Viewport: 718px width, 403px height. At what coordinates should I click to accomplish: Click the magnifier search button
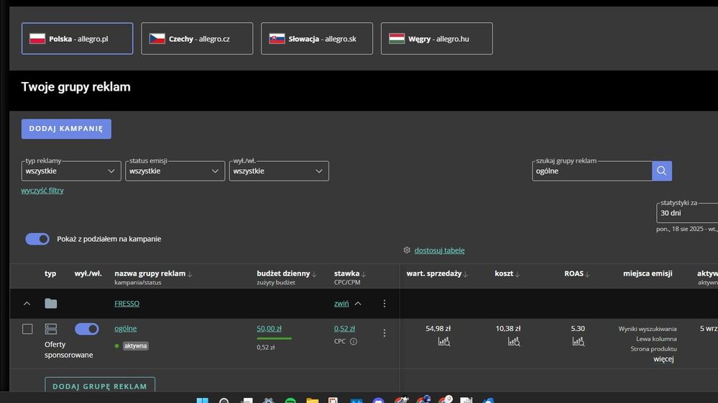tap(662, 171)
